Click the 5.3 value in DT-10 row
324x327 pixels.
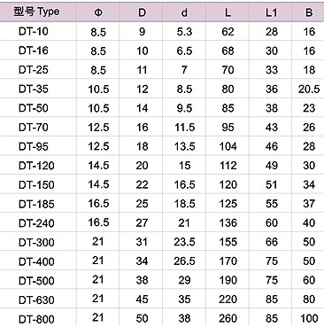coord(184,32)
